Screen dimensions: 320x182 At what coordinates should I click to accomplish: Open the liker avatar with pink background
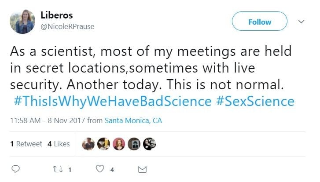tap(119, 144)
